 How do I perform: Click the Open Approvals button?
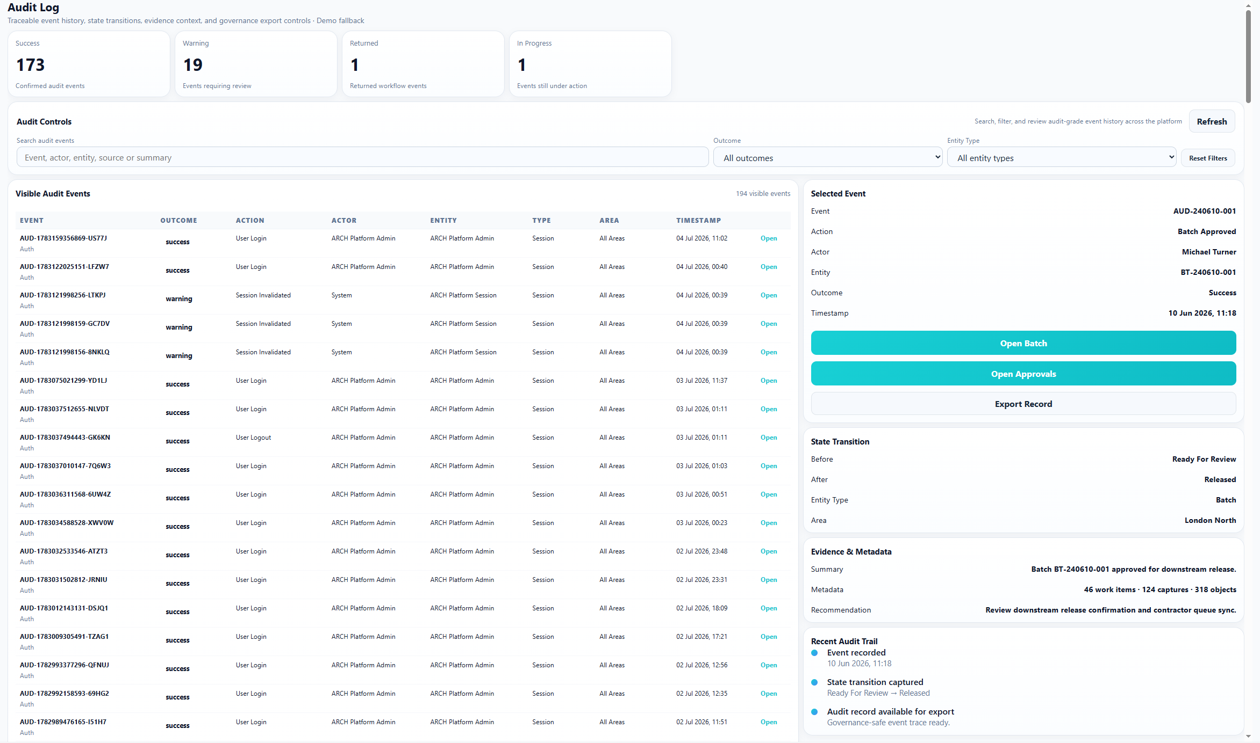(x=1023, y=374)
